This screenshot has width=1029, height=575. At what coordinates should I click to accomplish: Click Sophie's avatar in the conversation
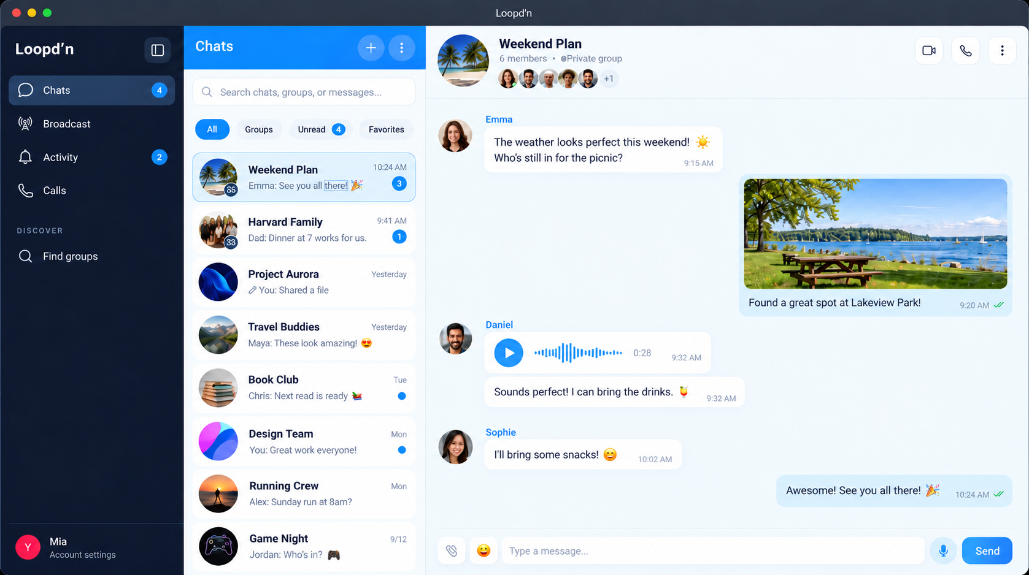(x=455, y=447)
